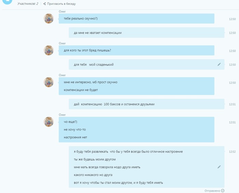Click the Пригласить в беседу link

click(x=61, y=4)
